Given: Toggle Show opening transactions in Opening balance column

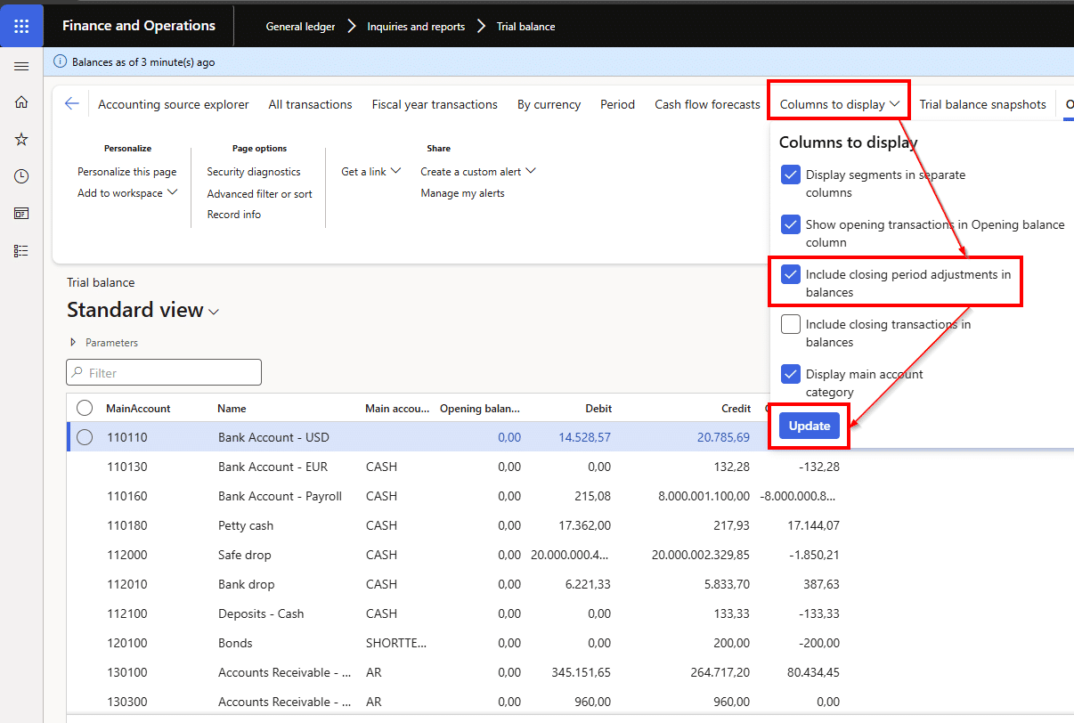Looking at the screenshot, I should click(x=791, y=225).
